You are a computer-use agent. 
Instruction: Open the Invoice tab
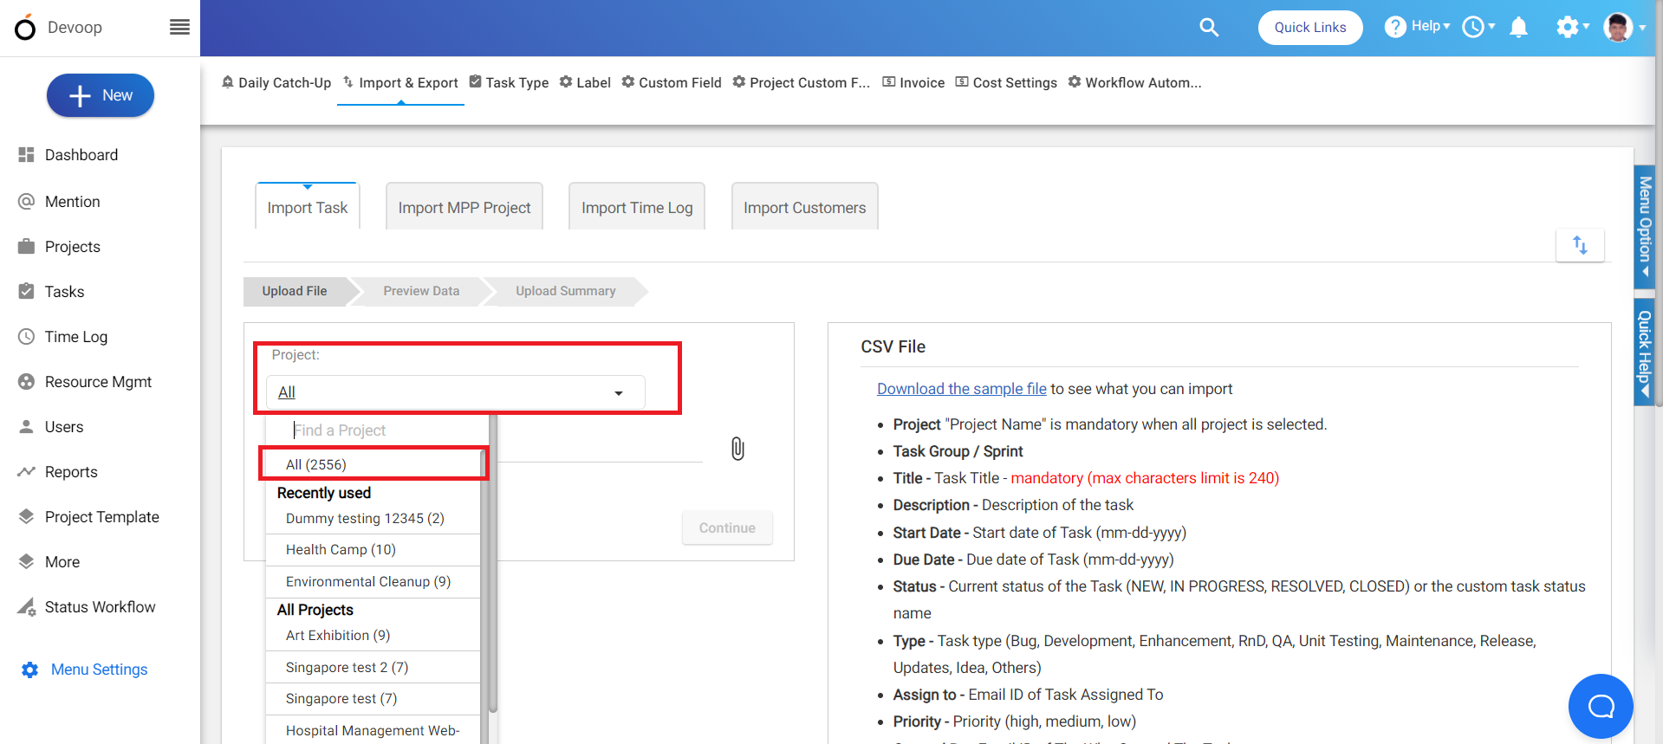pyautogui.click(x=913, y=82)
